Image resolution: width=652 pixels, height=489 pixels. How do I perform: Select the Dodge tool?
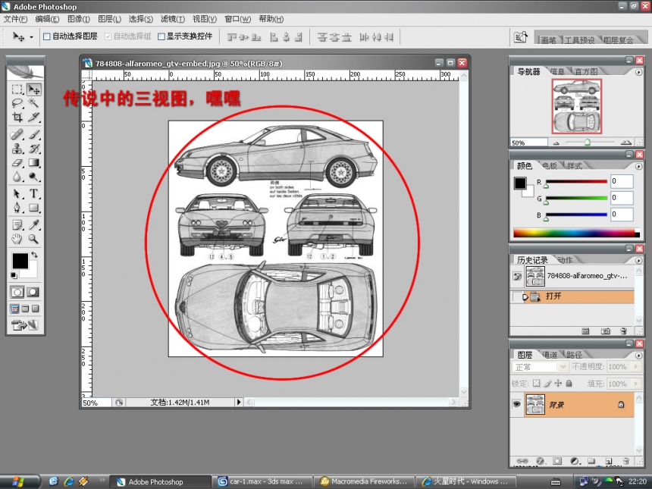point(33,177)
